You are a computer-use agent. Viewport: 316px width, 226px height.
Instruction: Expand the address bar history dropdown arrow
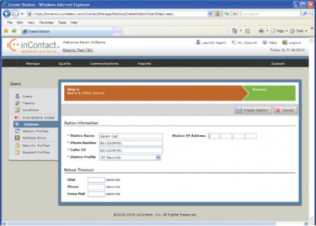(210, 14)
